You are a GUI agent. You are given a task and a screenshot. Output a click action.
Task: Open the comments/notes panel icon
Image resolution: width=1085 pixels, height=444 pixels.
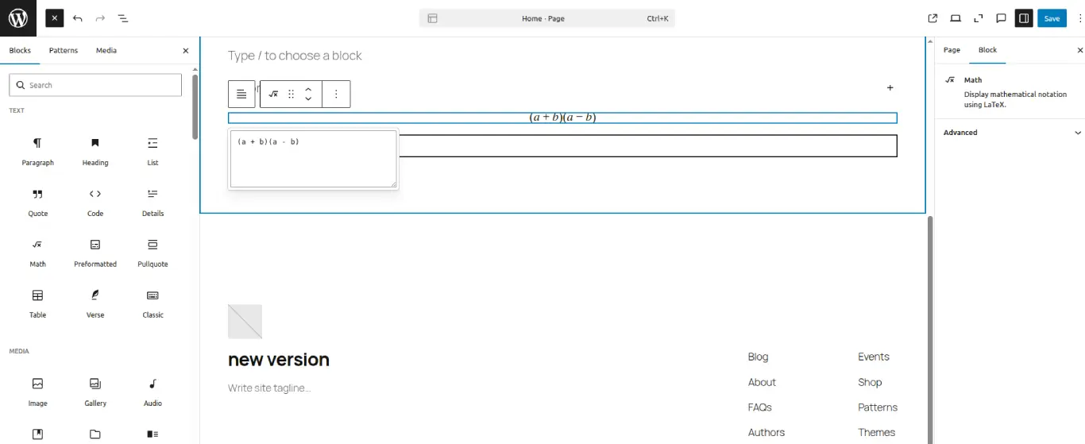(1002, 18)
